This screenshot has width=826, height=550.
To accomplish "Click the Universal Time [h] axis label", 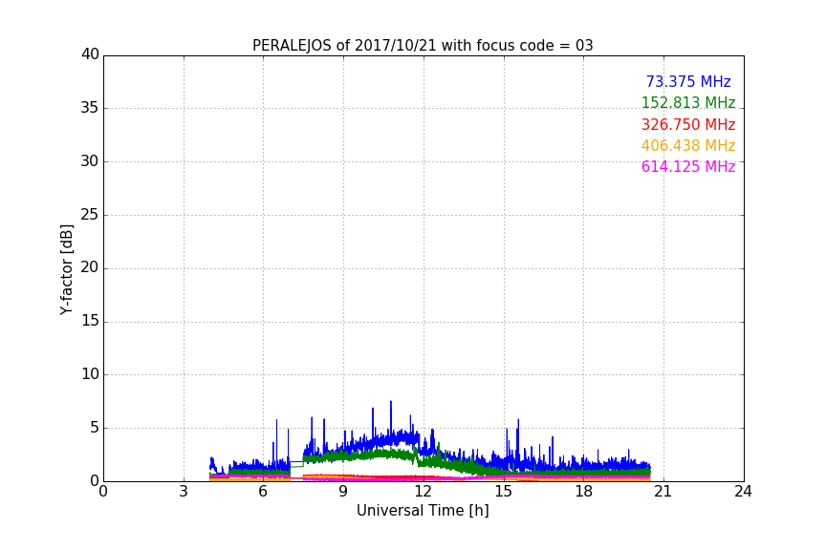I will (x=423, y=511).
